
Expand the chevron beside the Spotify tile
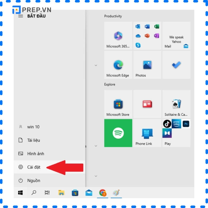pyautogui.click(x=96, y=146)
